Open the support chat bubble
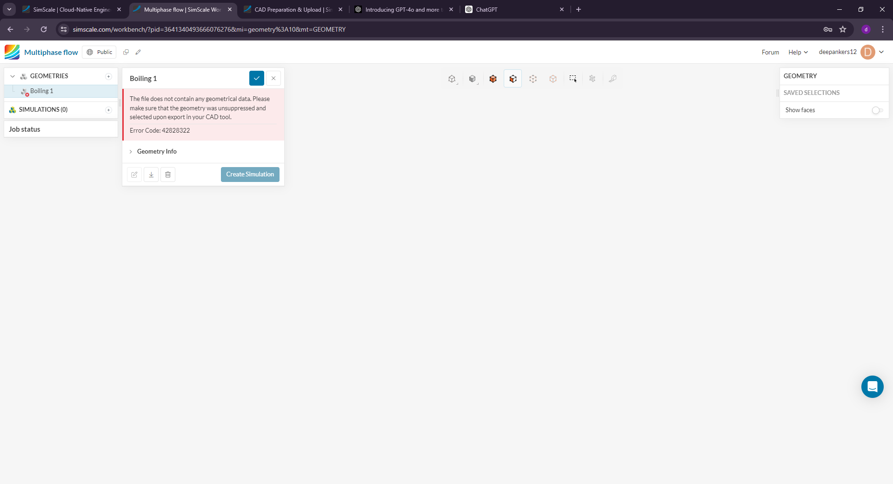This screenshot has height=484, width=893. point(873,387)
